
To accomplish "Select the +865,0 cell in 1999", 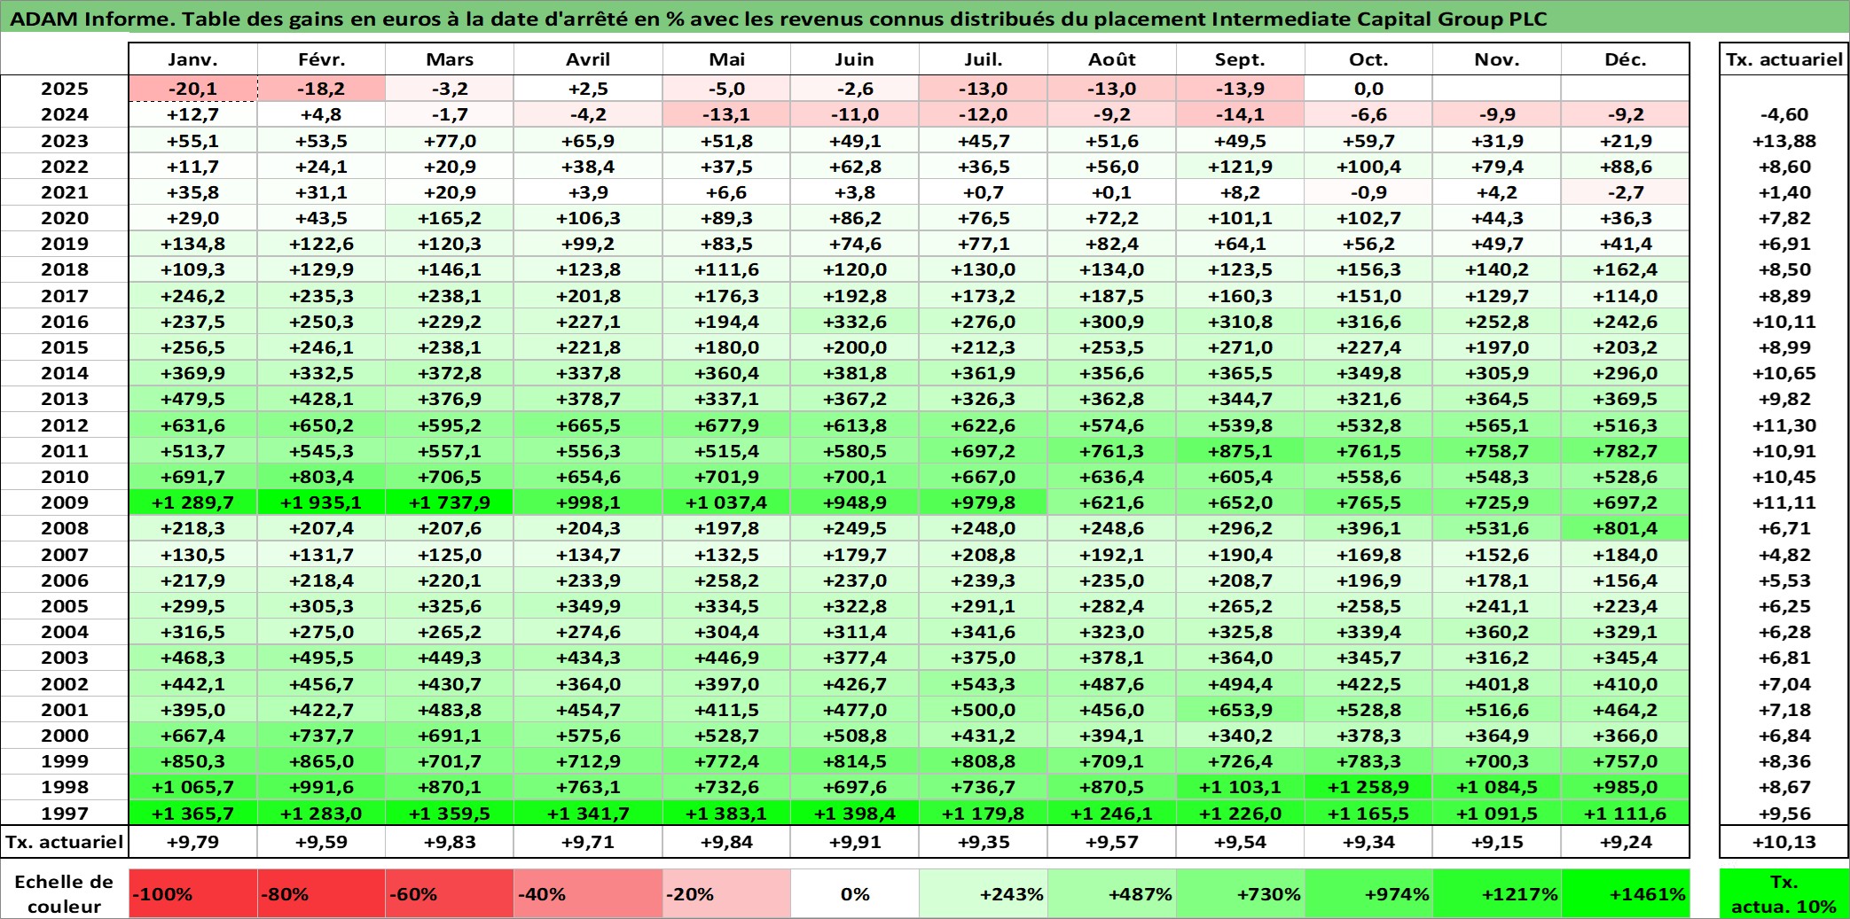I will [321, 761].
